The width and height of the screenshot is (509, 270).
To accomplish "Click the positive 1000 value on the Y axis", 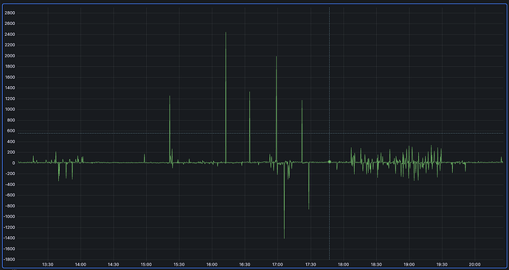I will pos(10,110).
